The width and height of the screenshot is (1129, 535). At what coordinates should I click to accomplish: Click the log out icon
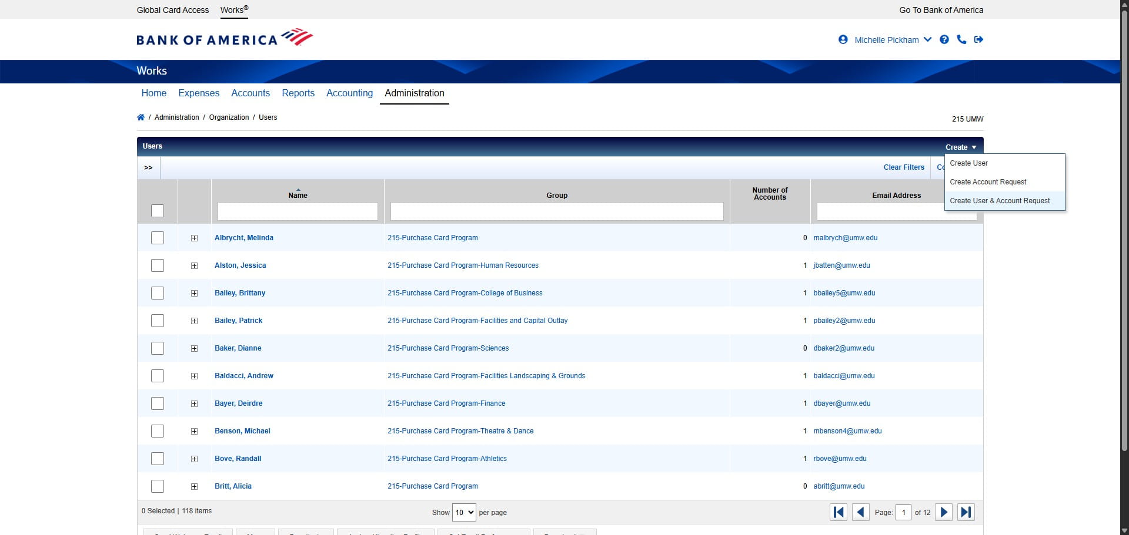point(978,39)
